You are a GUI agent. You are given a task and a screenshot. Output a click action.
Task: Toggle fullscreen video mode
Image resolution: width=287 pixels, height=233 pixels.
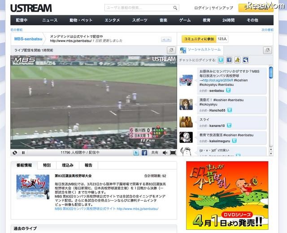click(173, 153)
